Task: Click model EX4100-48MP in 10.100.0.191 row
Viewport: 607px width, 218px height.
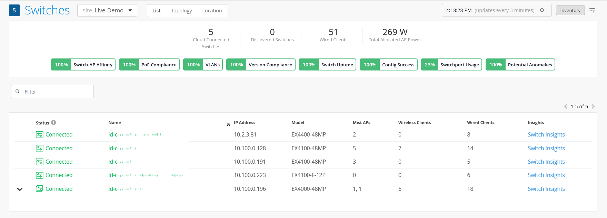Action: 309,162
